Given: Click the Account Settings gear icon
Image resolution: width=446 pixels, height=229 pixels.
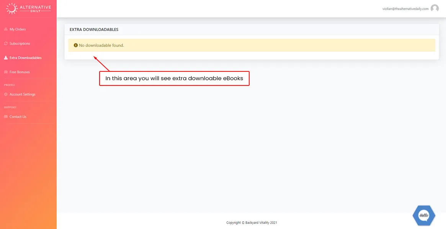Looking at the screenshot, I should (x=6, y=94).
